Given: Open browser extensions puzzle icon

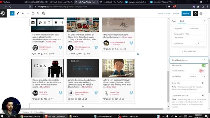Looking at the screenshot, I should point(198,7).
